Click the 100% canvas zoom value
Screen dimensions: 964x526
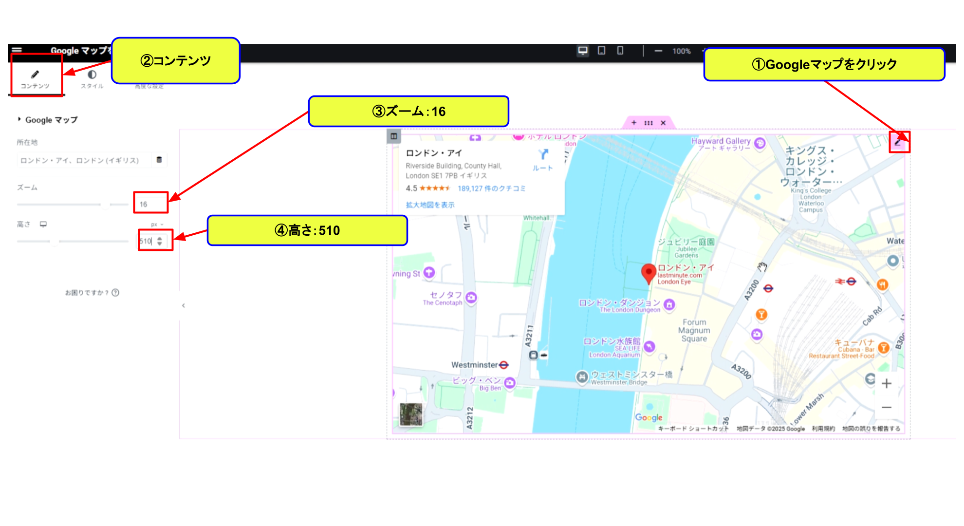682,51
